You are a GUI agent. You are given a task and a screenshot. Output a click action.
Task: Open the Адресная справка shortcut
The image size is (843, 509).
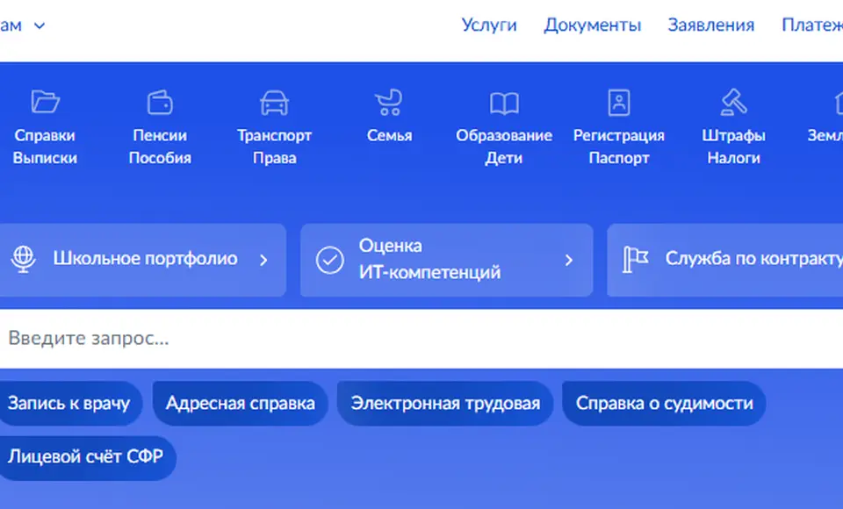(x=240, y=403)
